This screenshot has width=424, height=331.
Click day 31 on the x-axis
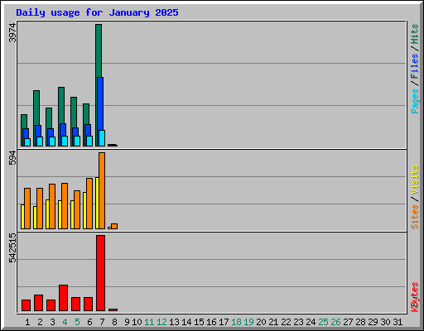(397, 322)
